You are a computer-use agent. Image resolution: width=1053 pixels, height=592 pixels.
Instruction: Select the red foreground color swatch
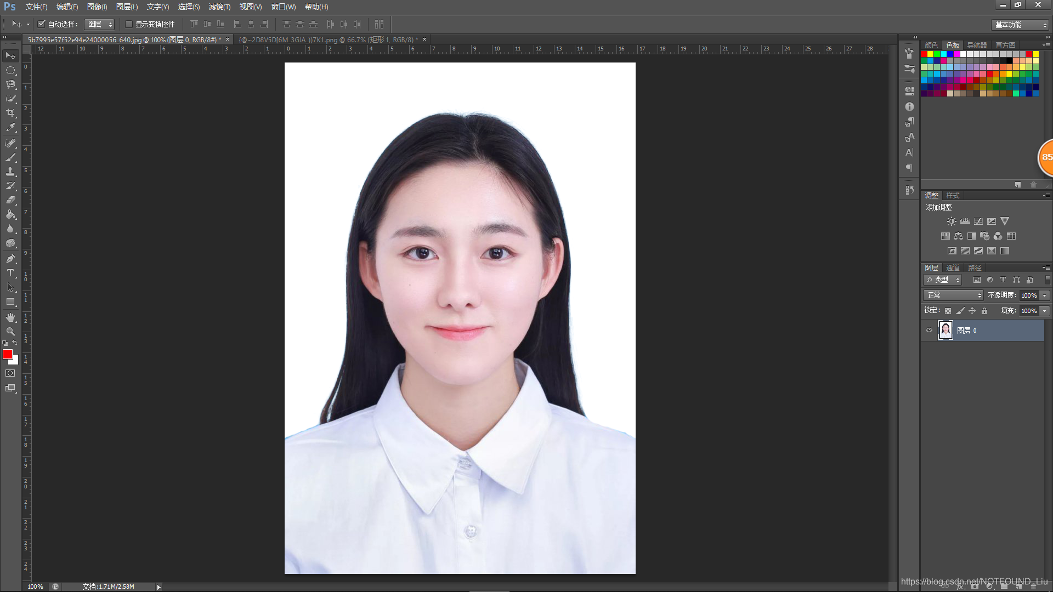pyautogui.click(x=7, y=354)
